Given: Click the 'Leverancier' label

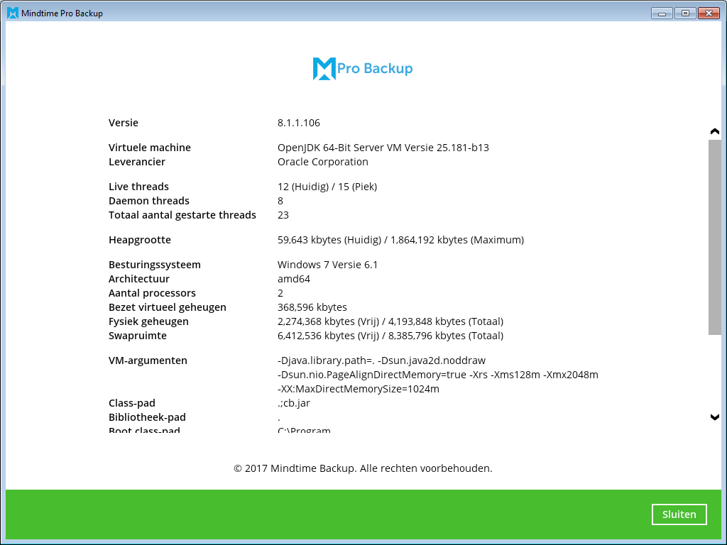Looking at the screenshot, I should click(137, 162).
